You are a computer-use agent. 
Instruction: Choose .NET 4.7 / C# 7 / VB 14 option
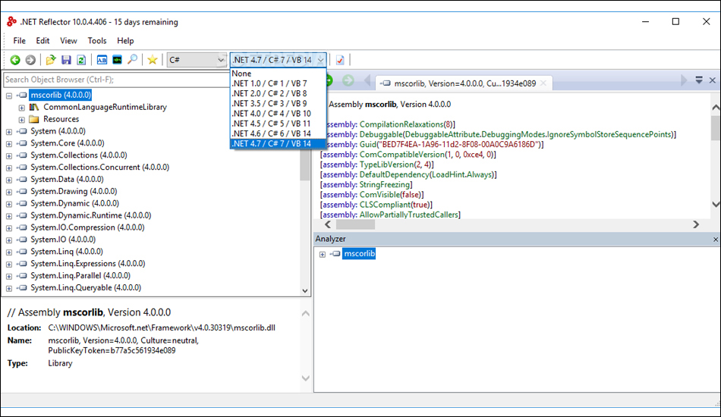279,144
